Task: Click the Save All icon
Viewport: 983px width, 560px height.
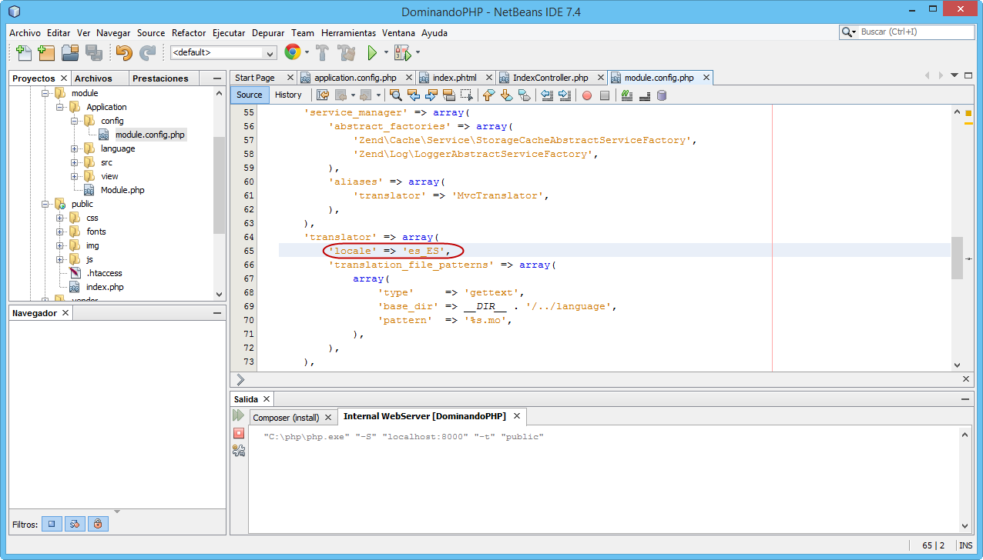Action: point(94,52)
